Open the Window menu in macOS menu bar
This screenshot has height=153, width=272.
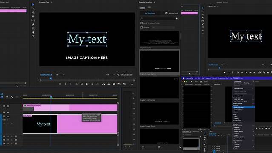tap(236, 78)
